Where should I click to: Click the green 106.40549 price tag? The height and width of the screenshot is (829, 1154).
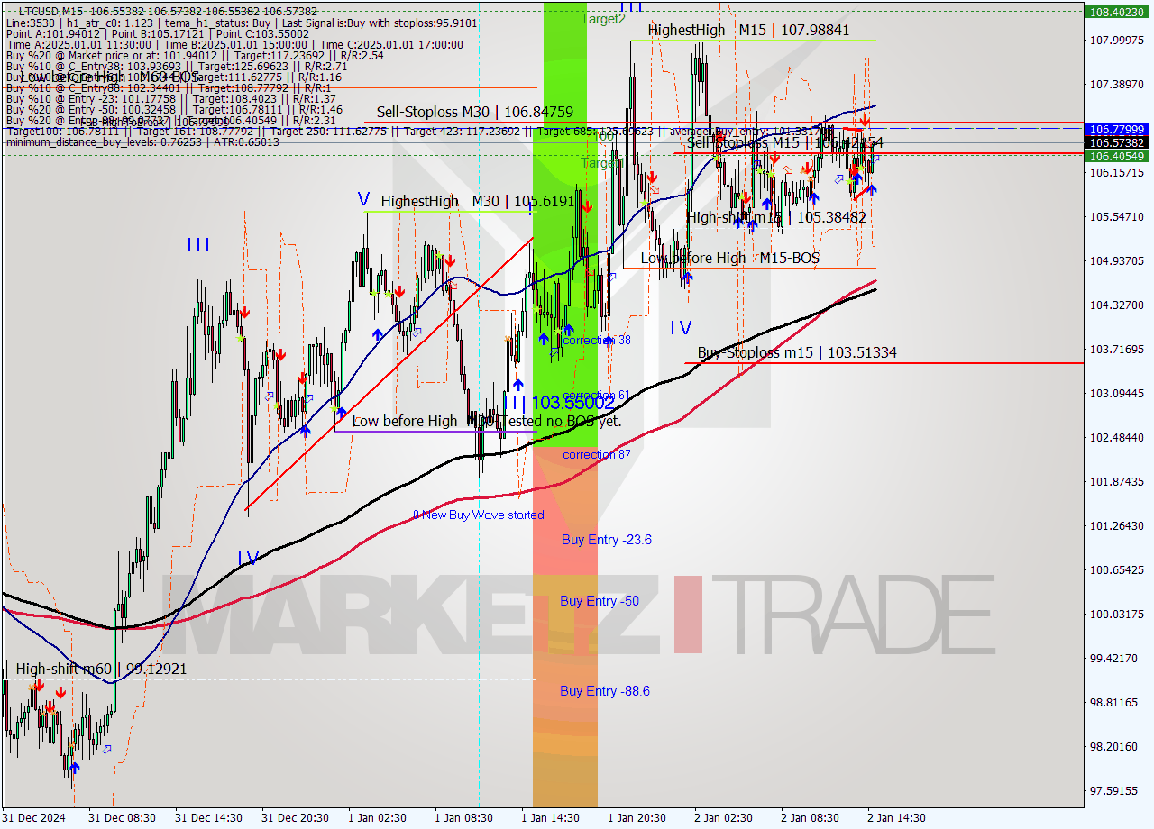pos(1116,156)
